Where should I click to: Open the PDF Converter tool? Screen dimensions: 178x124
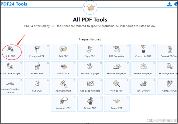click(117, 52)
